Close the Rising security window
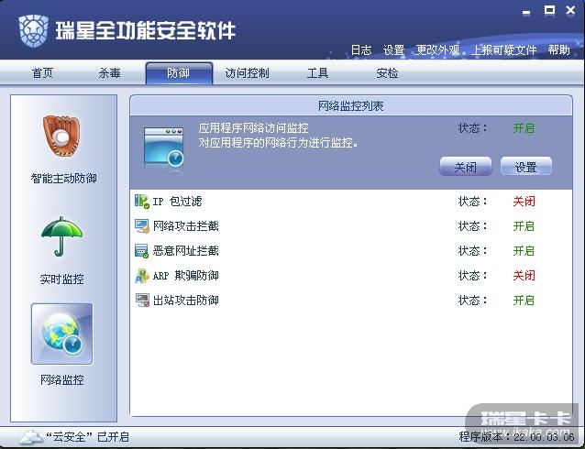The image size is (585, 449). coord(570,10)
